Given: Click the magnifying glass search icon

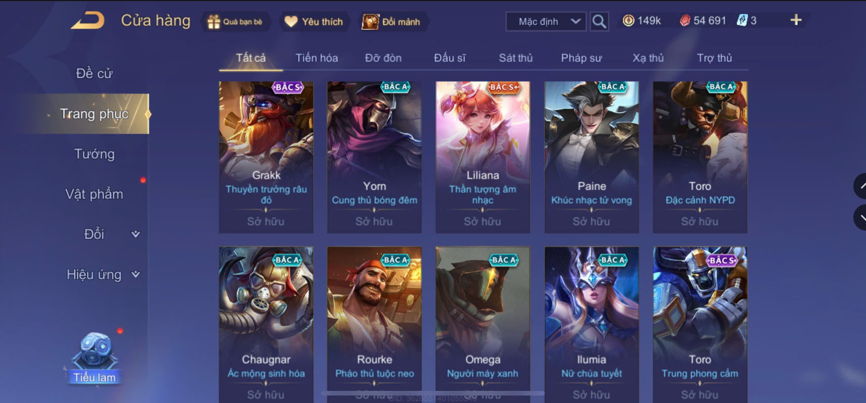Looking at the screenshot, I should 599,21.
